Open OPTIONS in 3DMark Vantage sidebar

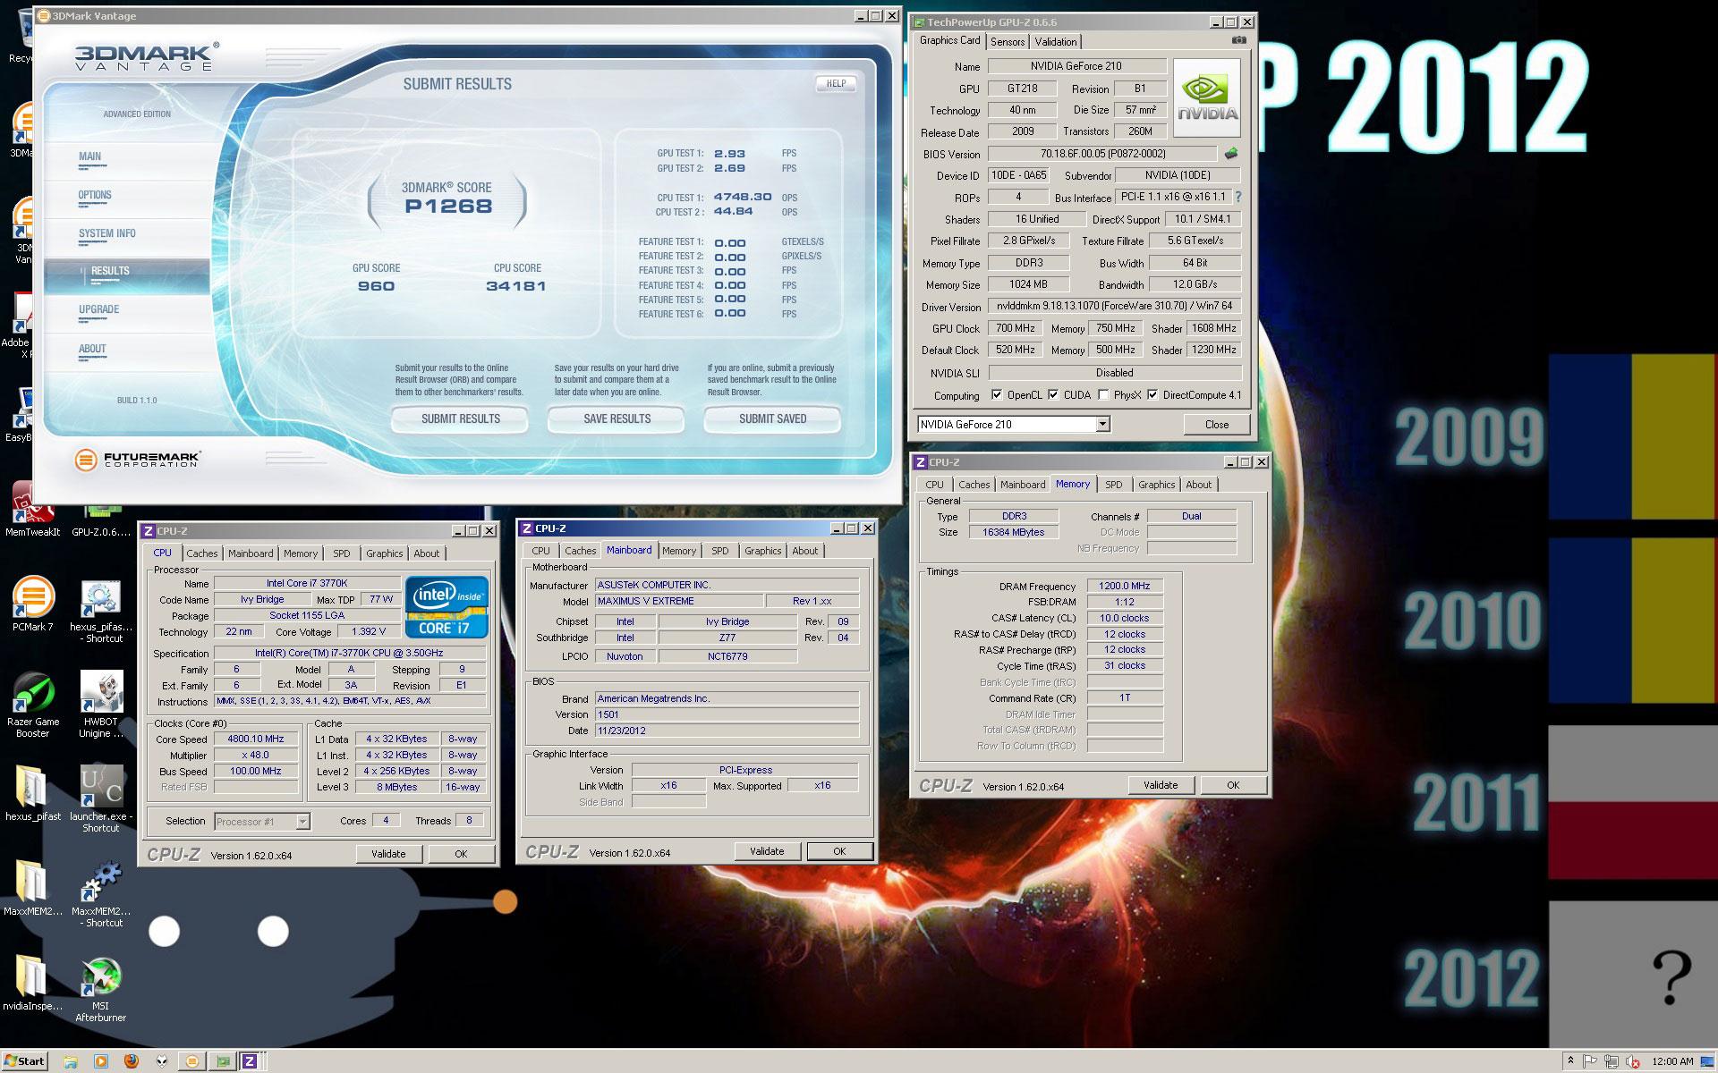95,195
